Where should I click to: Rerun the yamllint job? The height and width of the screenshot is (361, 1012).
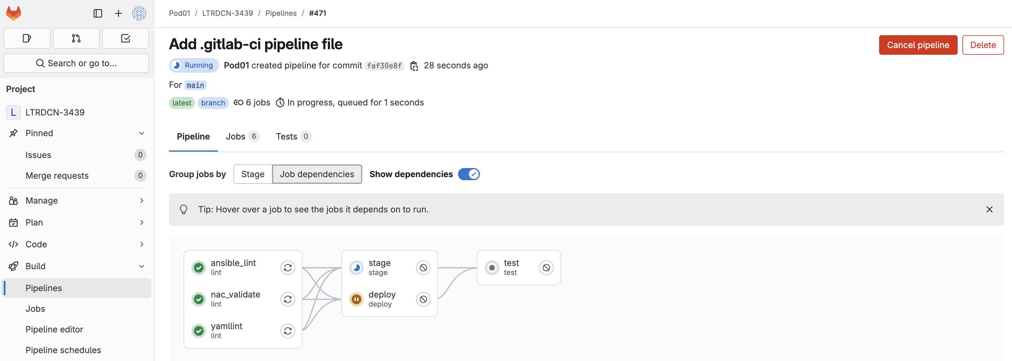[x=287, y=331]
